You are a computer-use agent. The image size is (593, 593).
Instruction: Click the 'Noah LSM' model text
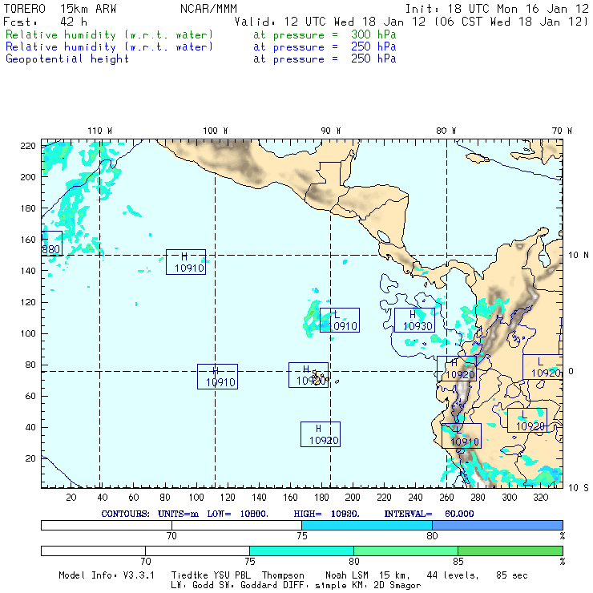click(x=347, y=575)
